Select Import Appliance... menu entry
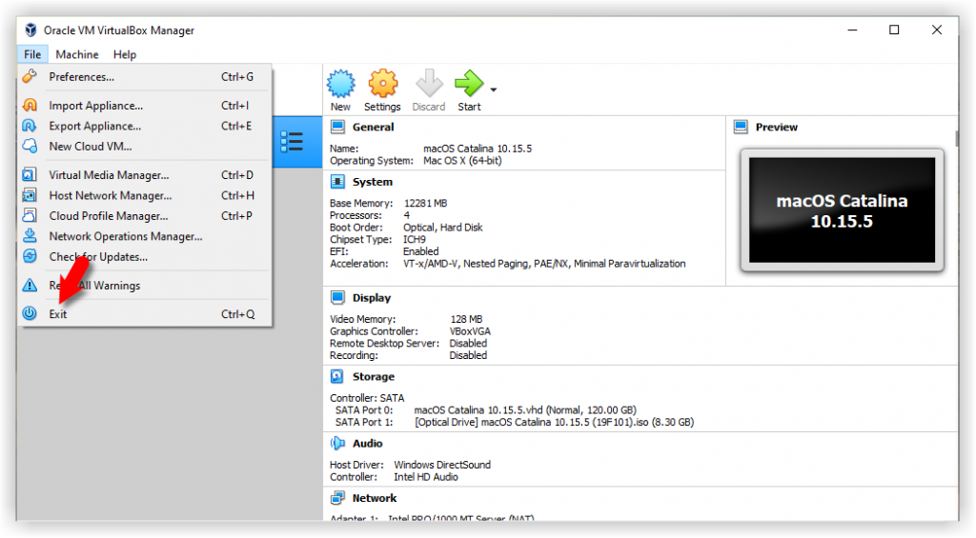The image size is (976, 538). [x=145, y=105]
